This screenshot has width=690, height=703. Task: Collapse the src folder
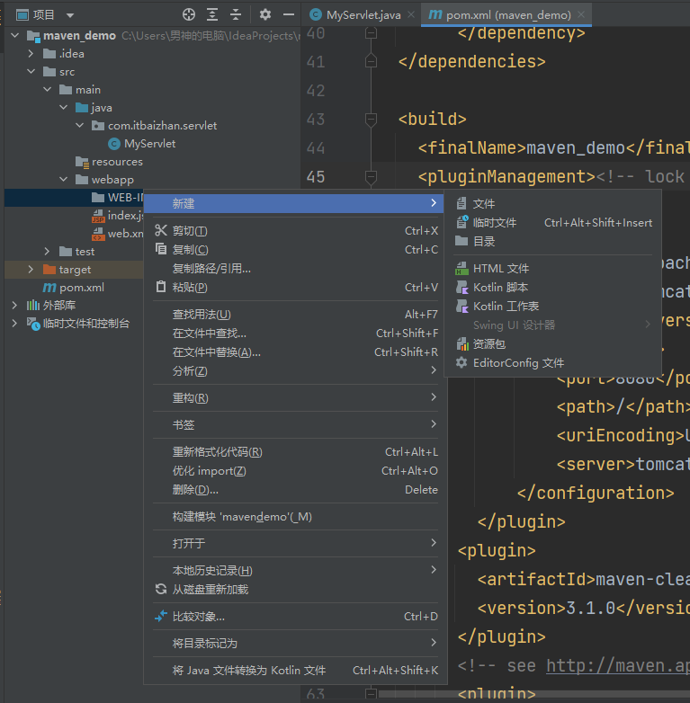31,71
